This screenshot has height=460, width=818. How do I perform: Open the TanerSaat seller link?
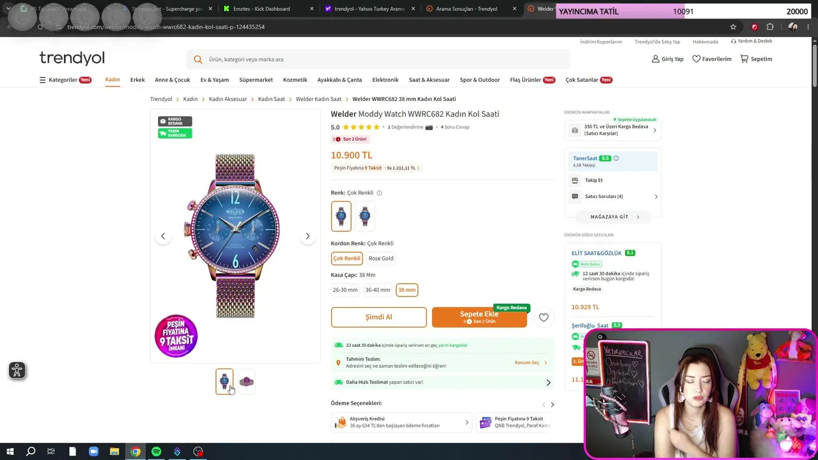tap(585, 158)
